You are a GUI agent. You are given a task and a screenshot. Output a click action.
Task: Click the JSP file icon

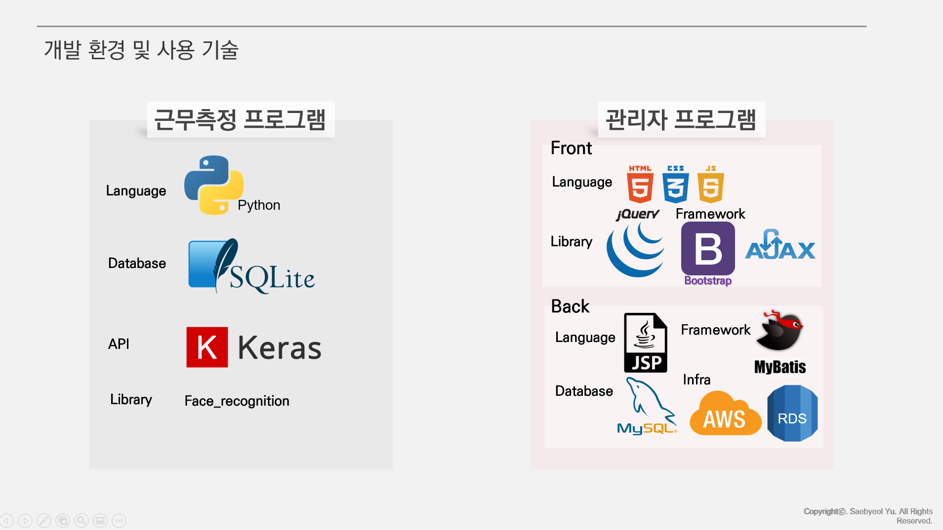click(646, 343)
